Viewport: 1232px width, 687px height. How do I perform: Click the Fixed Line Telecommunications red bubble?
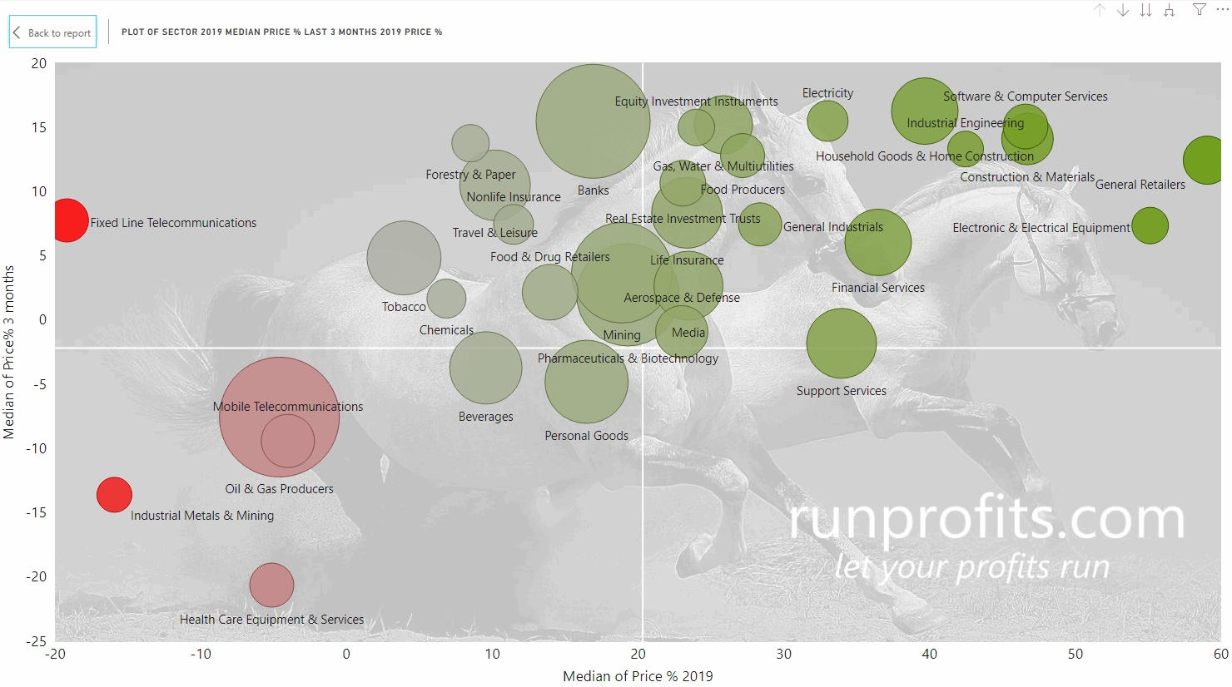click(67, 220)
